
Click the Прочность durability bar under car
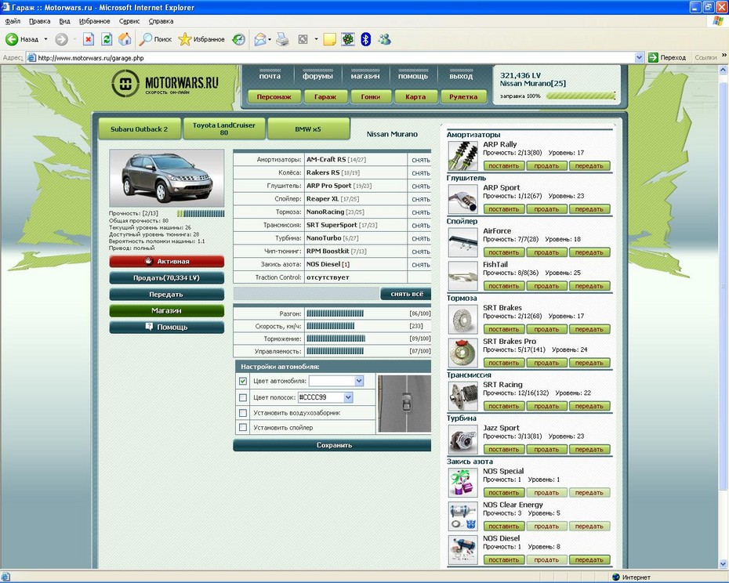pyautogui.click(x=201, y=213)
